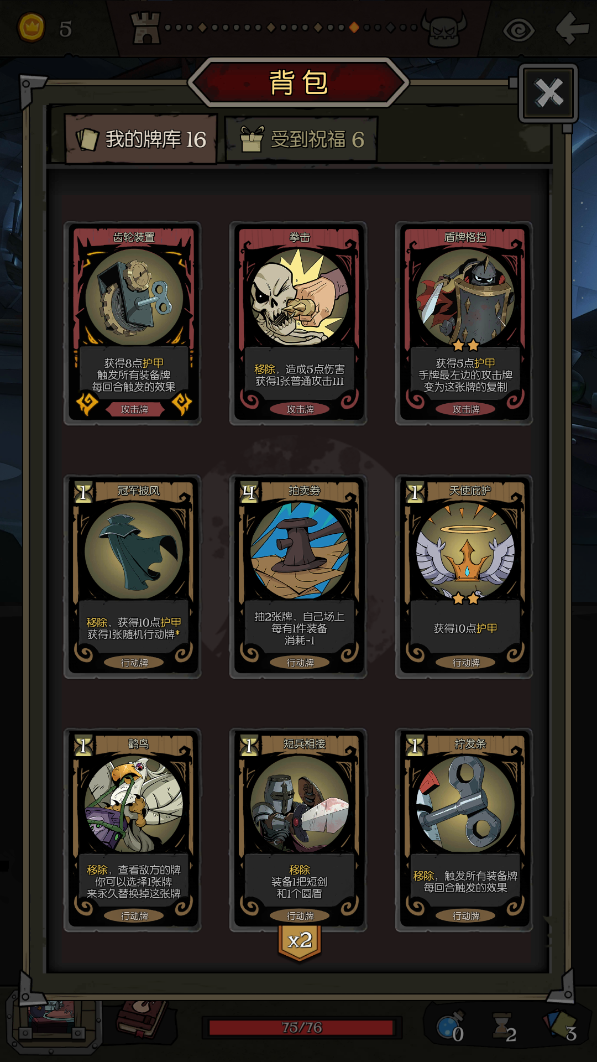
Task: Select the 拳击 skull punch card
Action: coord(298,324)
